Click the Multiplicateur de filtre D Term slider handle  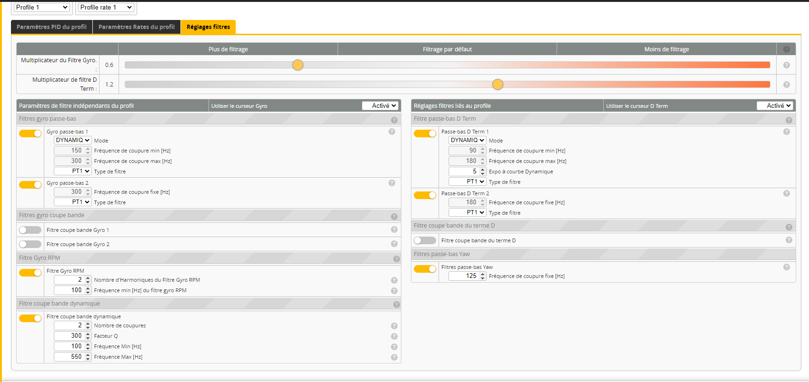tap(498, 85)
